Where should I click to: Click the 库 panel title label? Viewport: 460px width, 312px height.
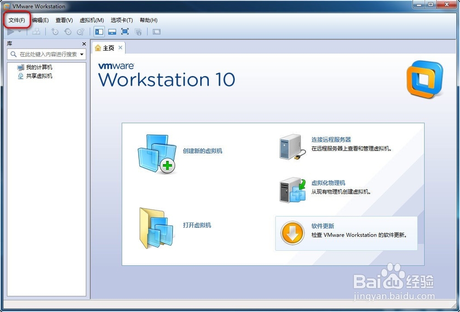coord(10,44)
